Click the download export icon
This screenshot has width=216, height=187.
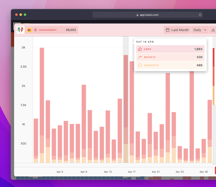213,30
